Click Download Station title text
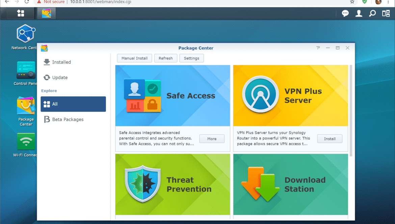 point(305,184)
